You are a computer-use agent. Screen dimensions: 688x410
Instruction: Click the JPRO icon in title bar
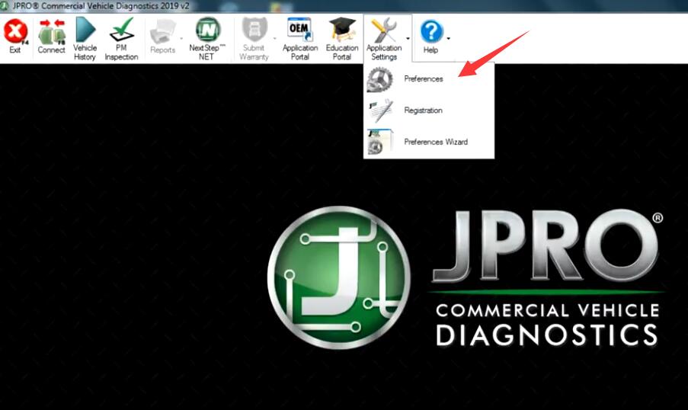pos(4,6)
